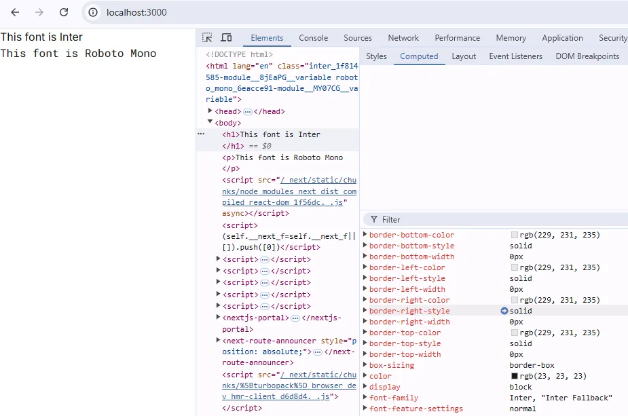Expand the font-family computed property
This screenshot has height=416, width=628.
[x=365, y=398]
